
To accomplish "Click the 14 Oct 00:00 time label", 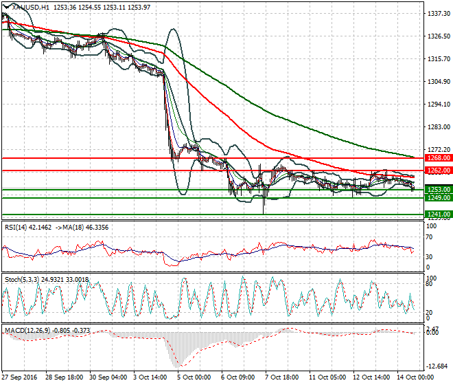I will [415, 377].
